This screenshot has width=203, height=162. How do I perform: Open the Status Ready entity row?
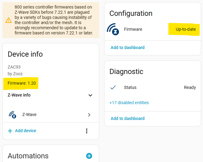130,87
